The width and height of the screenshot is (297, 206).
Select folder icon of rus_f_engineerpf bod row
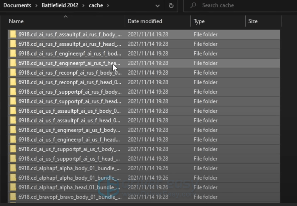coord(13,54)
